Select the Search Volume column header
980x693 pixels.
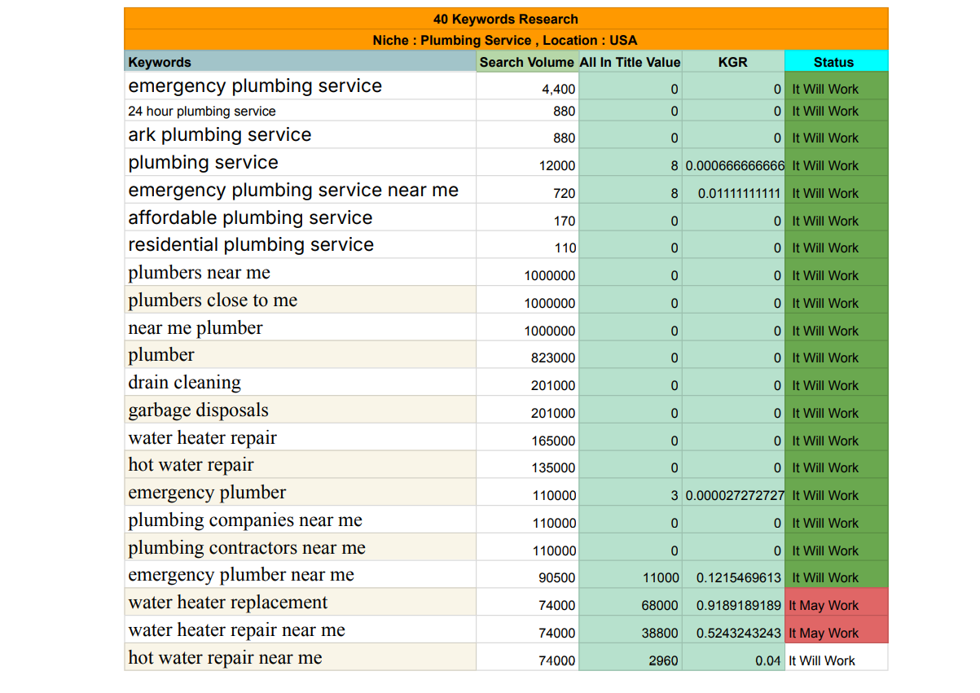[526, 62]
